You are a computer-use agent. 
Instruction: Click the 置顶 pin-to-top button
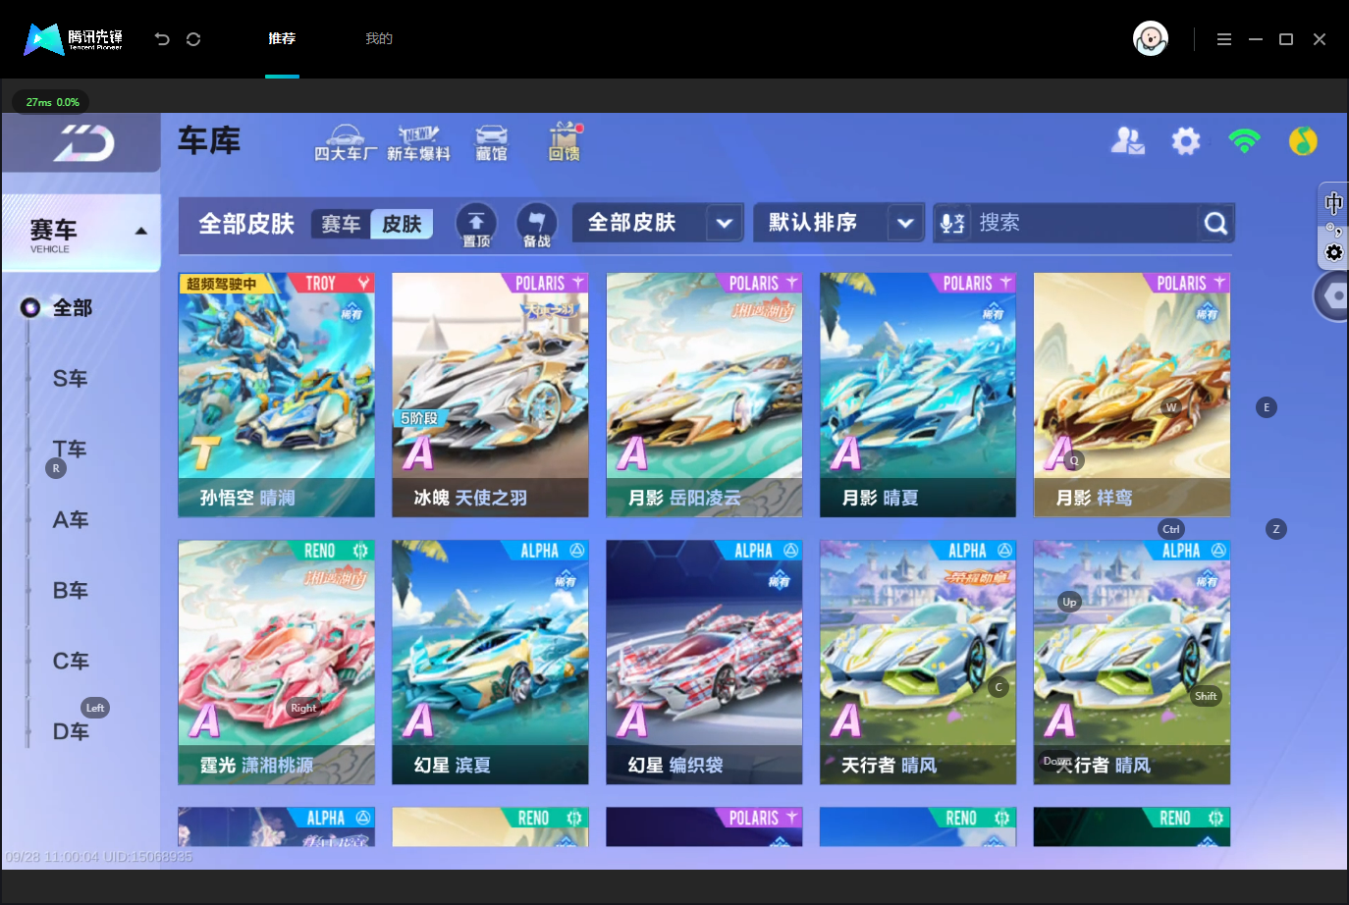pos(476,225)
